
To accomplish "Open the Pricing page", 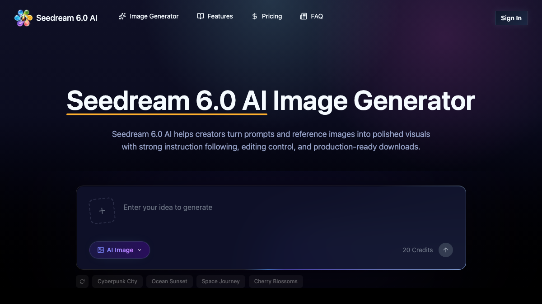I will [266, 16].
